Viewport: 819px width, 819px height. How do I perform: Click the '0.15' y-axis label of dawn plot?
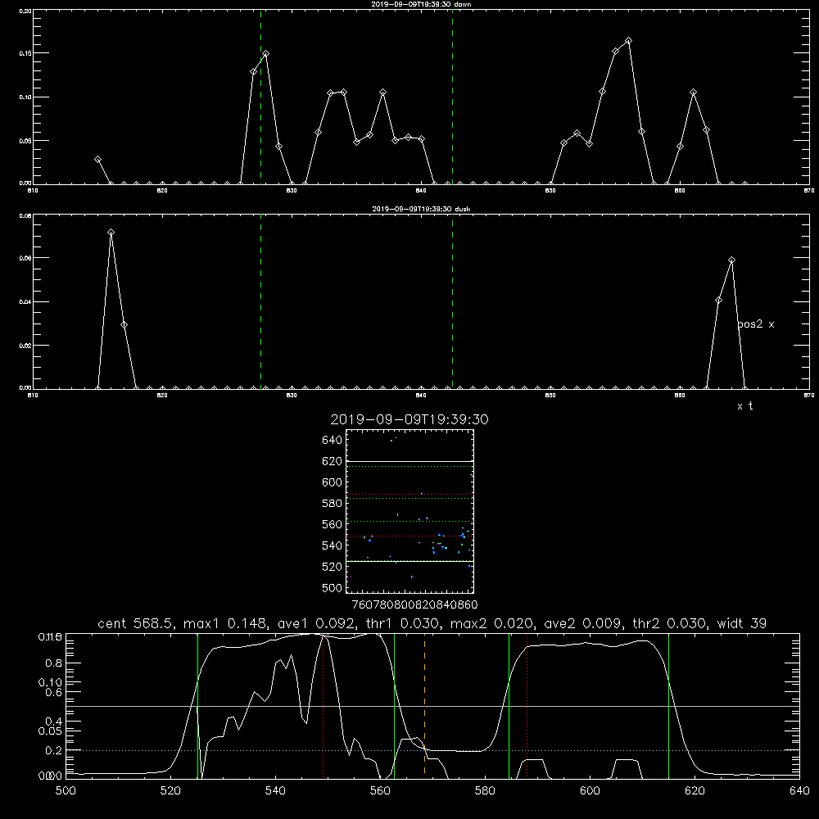[25, 53]
